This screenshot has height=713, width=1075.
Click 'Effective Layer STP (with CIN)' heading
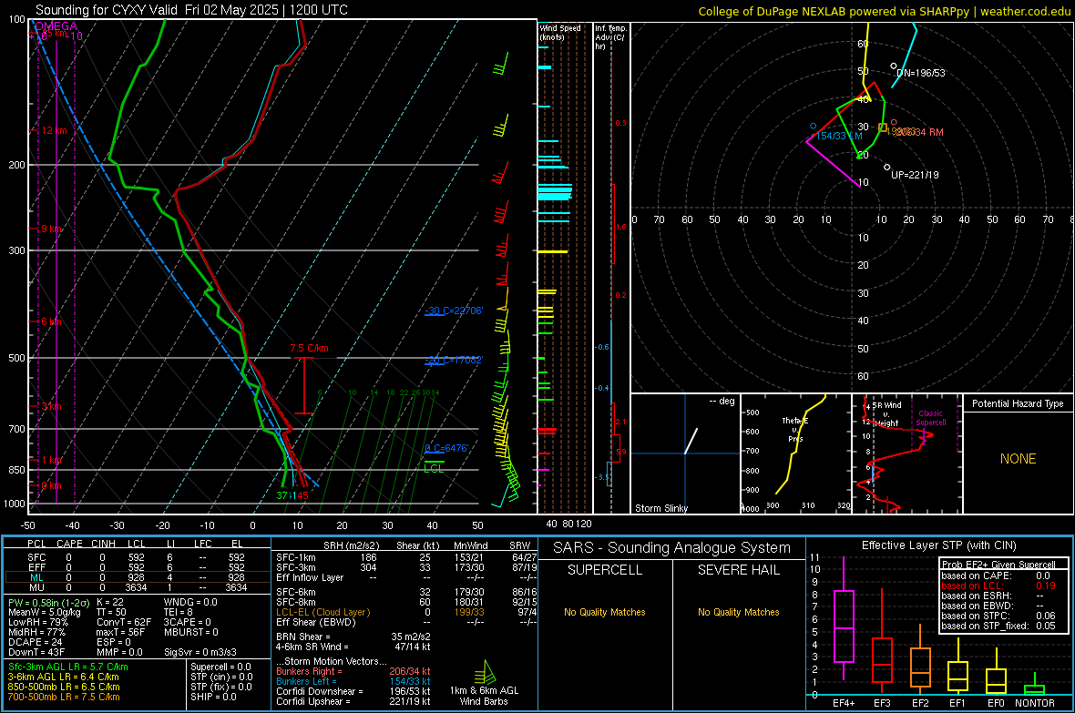pyautogui.click(x=938, y=545)
